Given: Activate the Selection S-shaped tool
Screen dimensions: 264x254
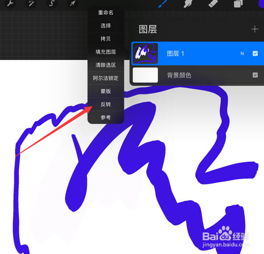Looking at the screenshot, I should coord(51,3).
